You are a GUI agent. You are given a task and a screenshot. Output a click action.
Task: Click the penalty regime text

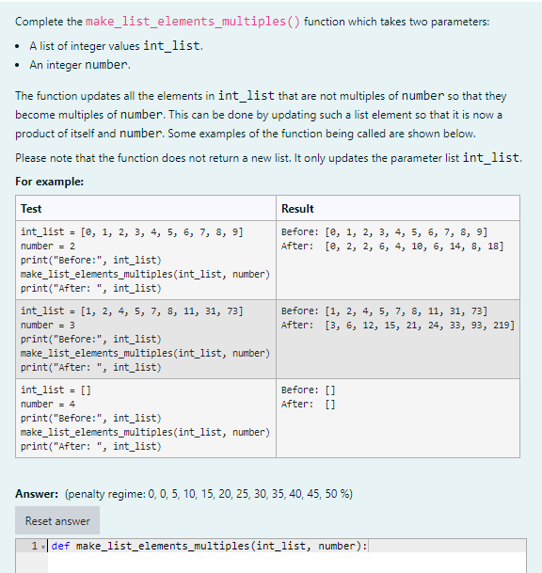tap(209, 494)
